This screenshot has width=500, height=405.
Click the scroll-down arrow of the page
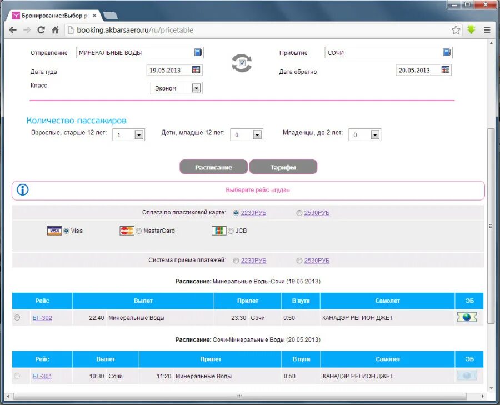coord(491,389)
